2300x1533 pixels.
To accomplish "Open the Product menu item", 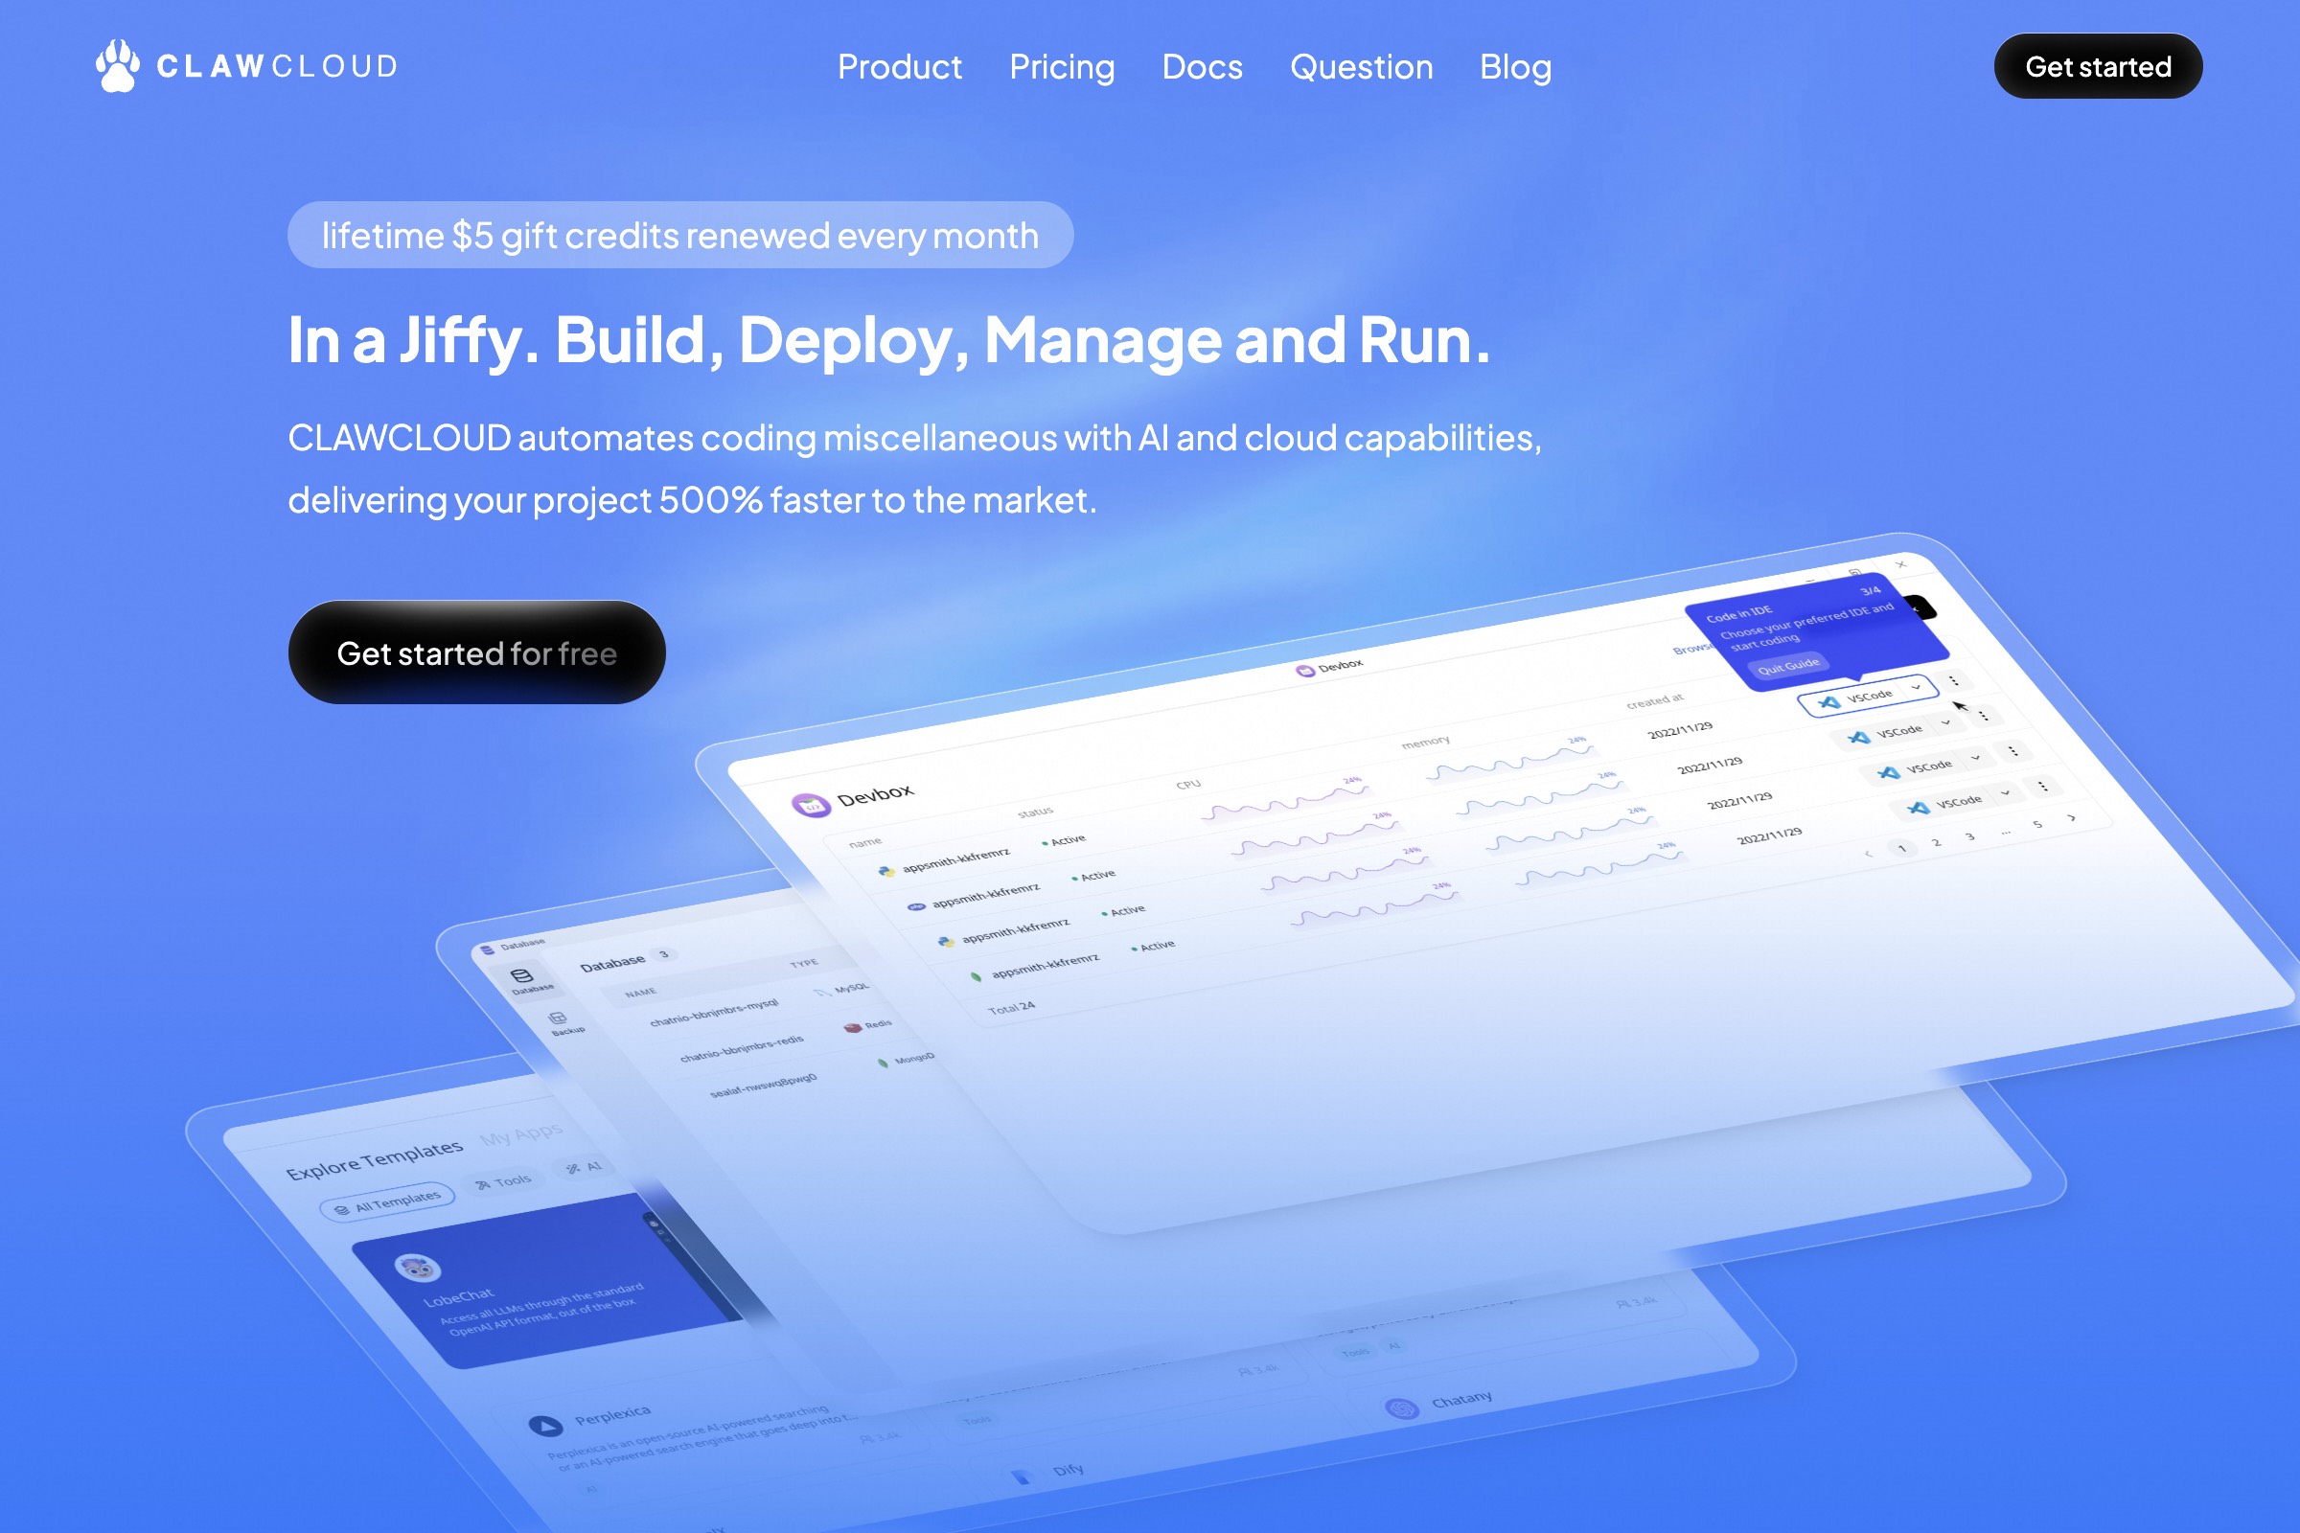I will pyautogui.click(x=899, y=66).
